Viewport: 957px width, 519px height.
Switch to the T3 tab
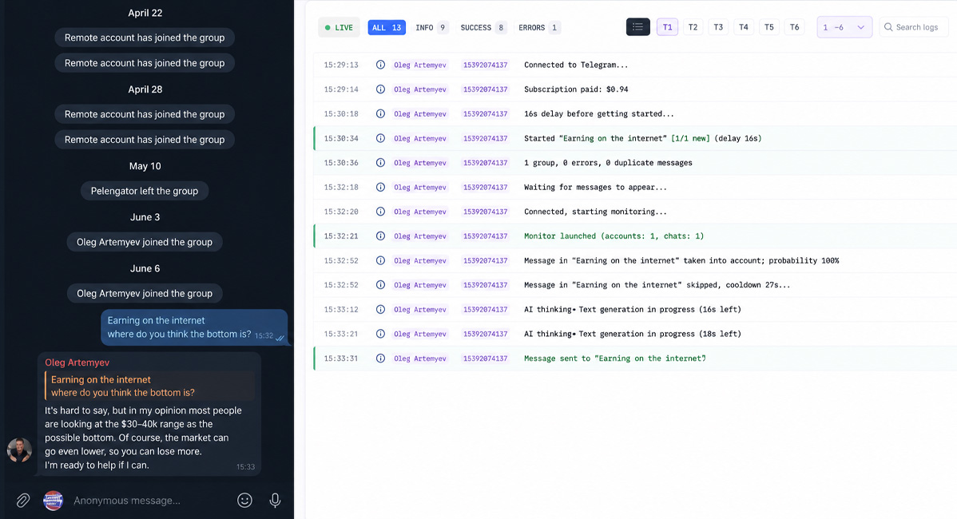(718, 27)
